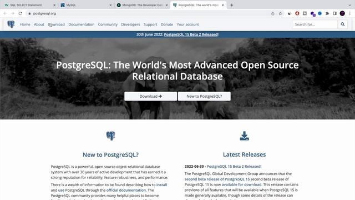355x200 pixels.
Task: Open the Developers nav item
Action: (x=130, y=24)
